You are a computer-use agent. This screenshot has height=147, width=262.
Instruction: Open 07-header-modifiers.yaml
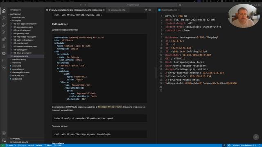click(25, 47)
